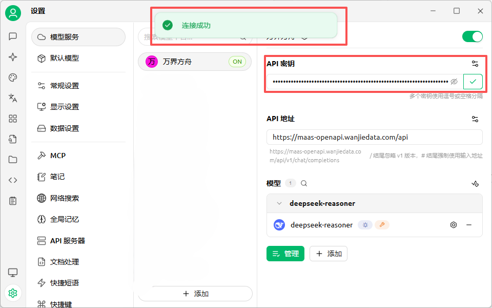Click the deepseek-reasoner model settings gear
Screen dimensions: 492x308
click(x=453, y=225)
